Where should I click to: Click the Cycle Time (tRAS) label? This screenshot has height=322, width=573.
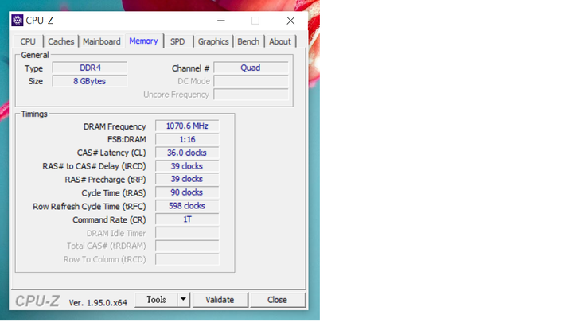point(114,193)
